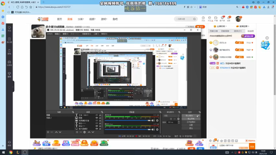The width and height of the screenshot is (276, 155).
Task: Open scene transition type dropdown (淡出)
Action: pyautogui.click(x=172, y=116)
